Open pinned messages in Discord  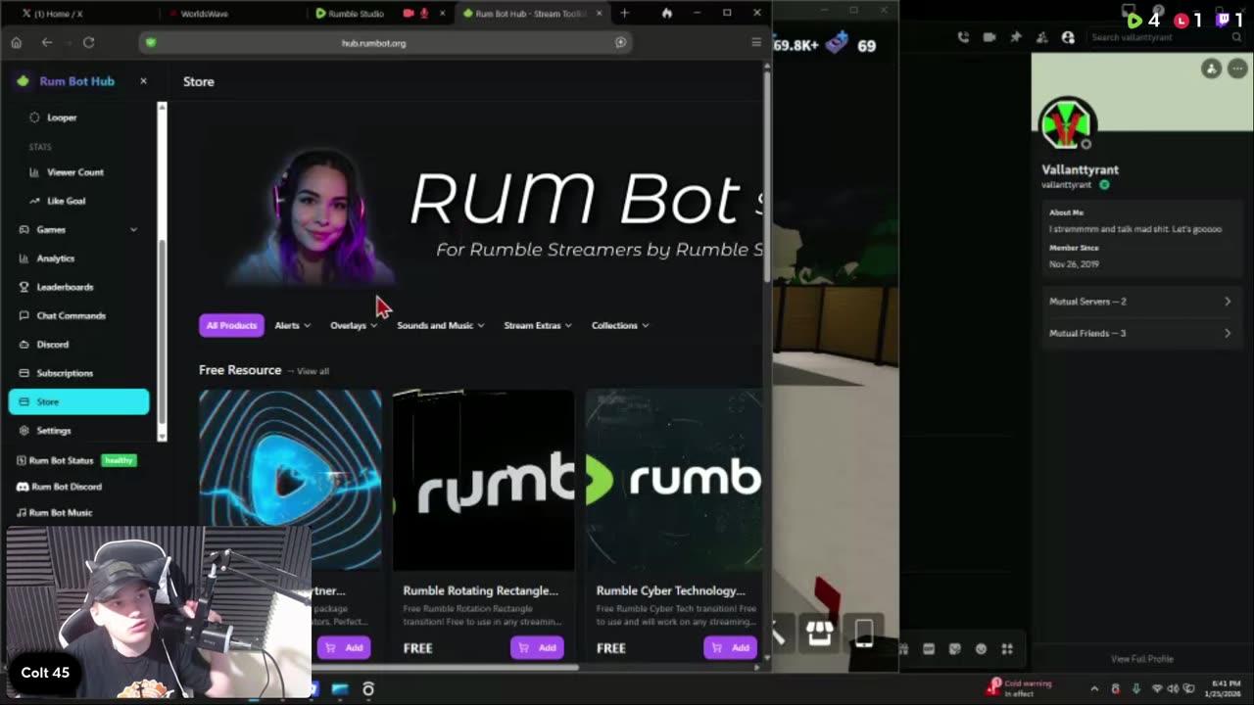click(1016, 37)
